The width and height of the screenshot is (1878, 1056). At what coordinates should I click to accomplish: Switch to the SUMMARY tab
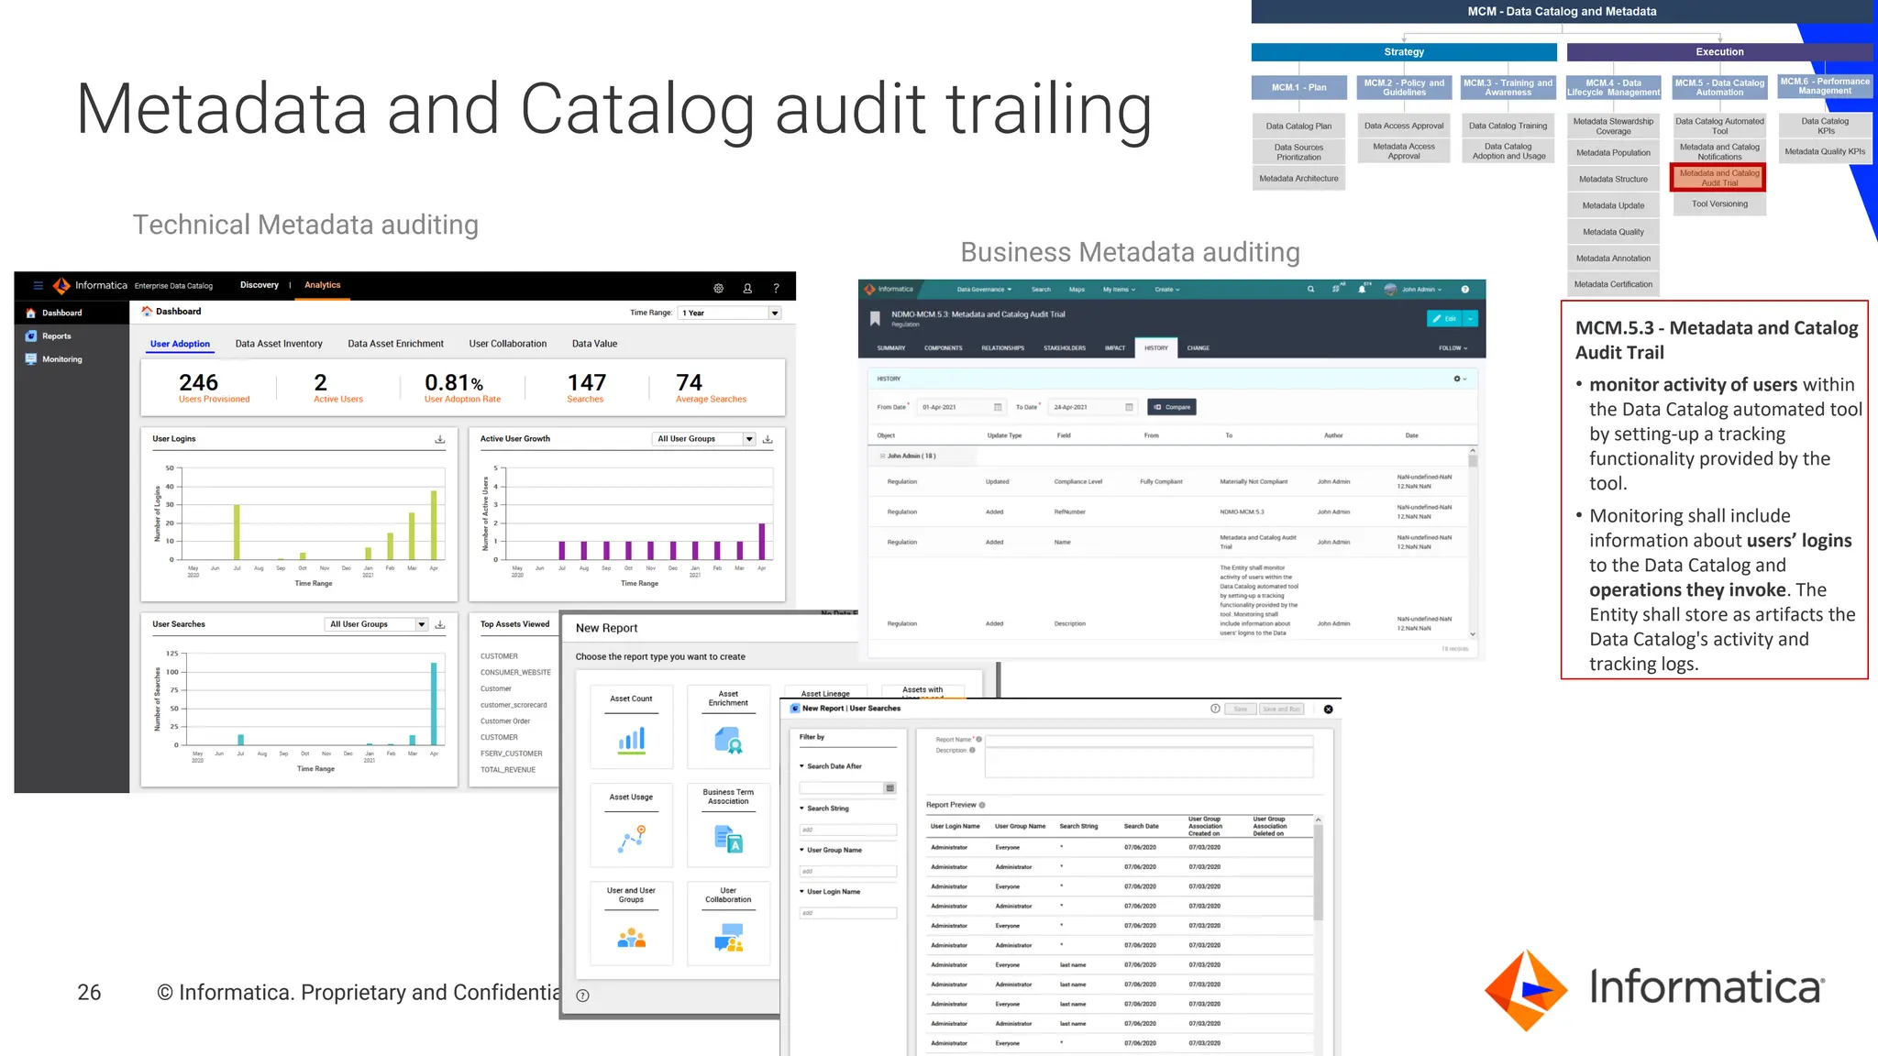[891, 348]
